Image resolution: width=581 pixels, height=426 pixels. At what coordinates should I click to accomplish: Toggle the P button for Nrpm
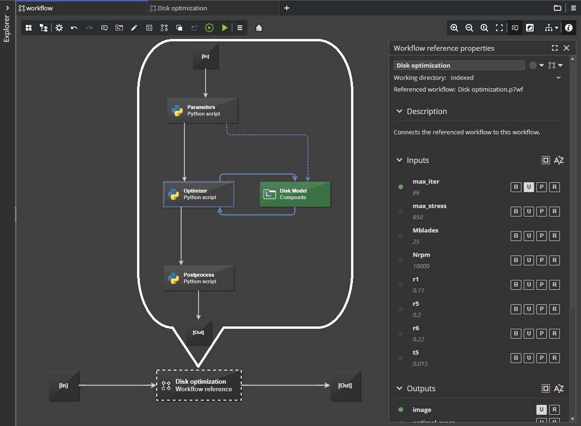(542, 260)
